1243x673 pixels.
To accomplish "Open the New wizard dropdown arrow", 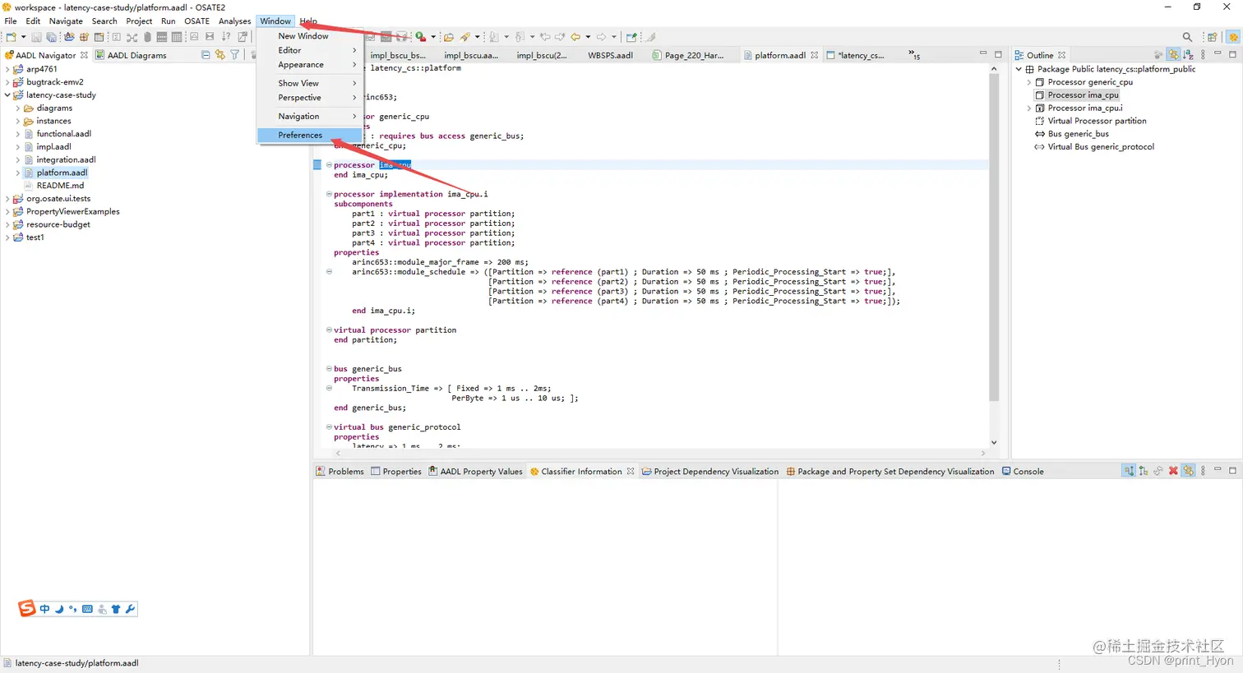I will coord(23,37).
